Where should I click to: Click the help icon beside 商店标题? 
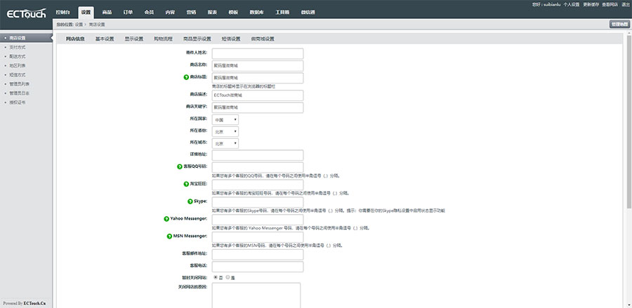pos(186,77)
